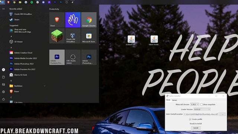
Task: Click the "#" section header in app list
Action: click(x=11, y=36)
